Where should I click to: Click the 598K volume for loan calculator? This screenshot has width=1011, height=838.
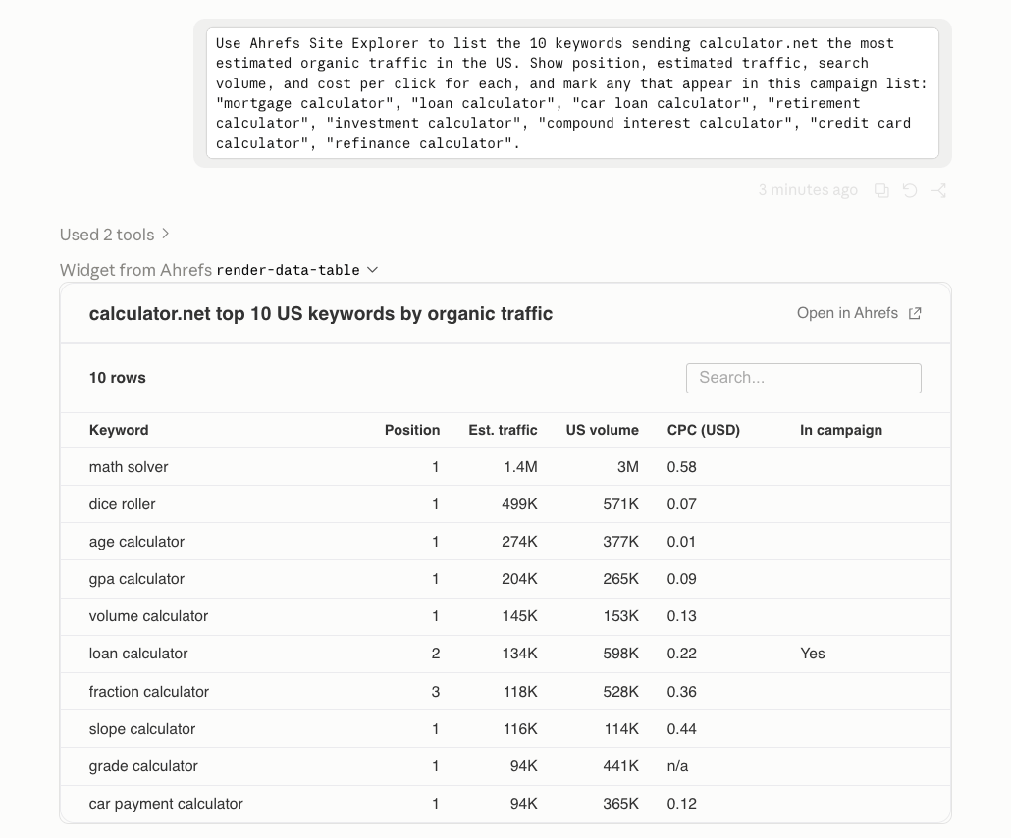point(621,655)
